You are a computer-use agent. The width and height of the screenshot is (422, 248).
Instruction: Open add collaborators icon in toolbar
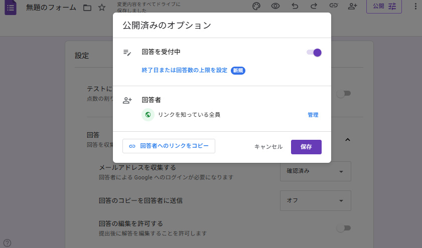[353, 7]
